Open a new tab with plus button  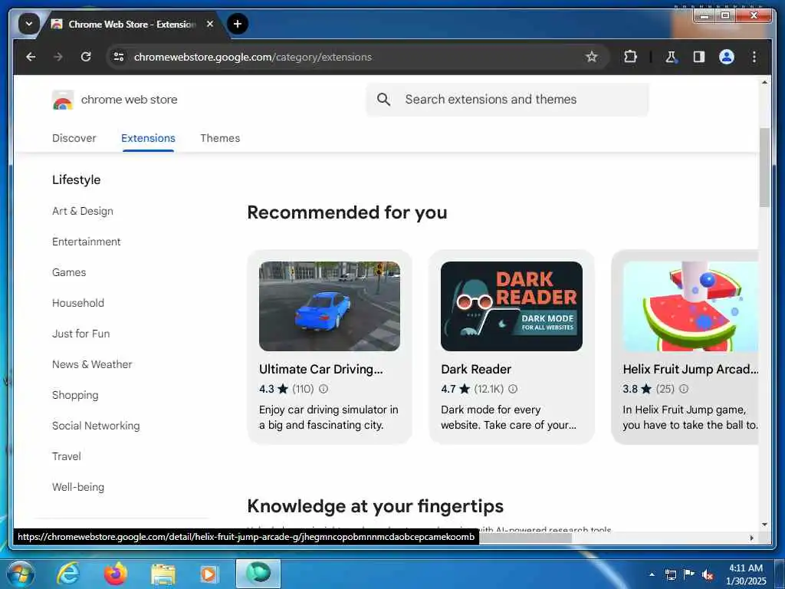238,24
